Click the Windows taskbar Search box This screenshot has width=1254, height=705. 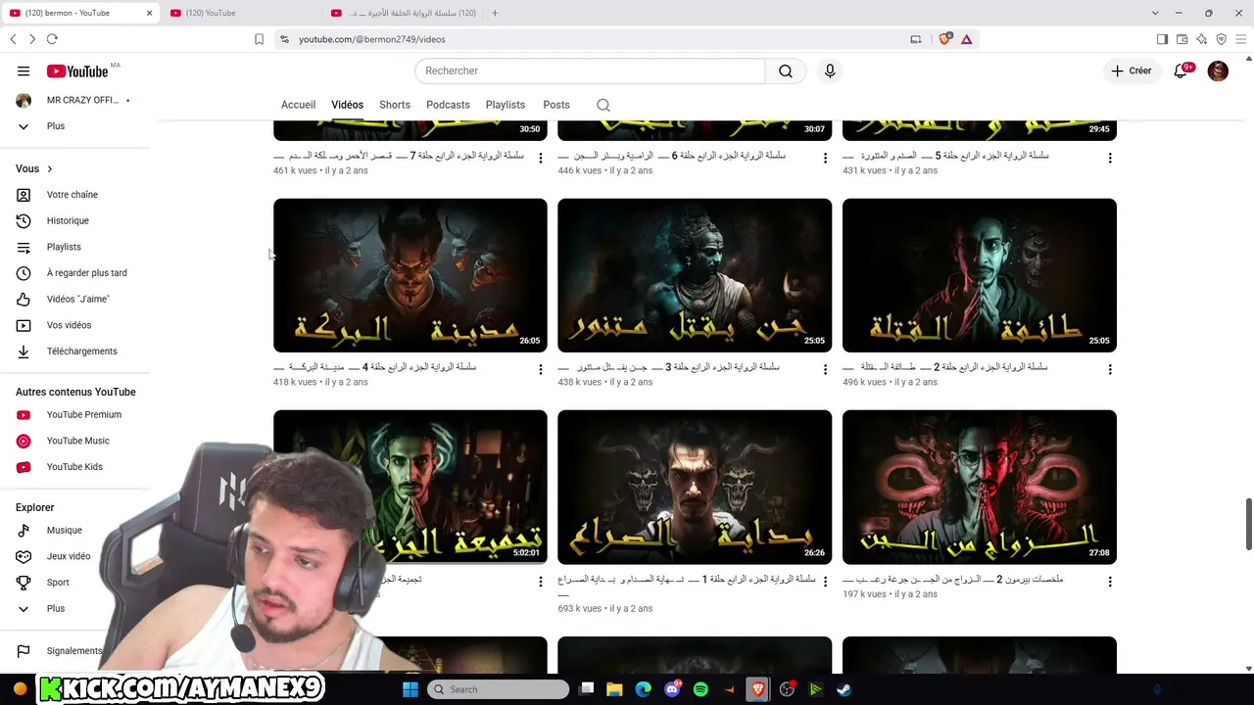[x=499, y=689]
